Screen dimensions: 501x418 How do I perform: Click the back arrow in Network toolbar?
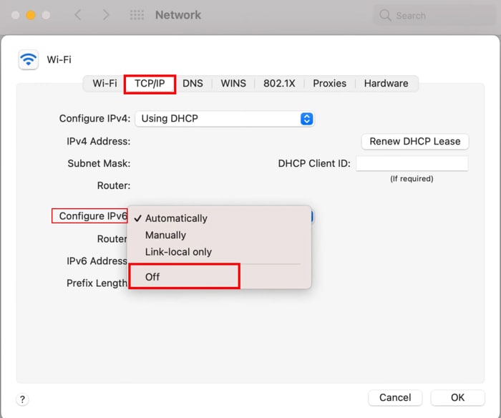coord(78,15)
